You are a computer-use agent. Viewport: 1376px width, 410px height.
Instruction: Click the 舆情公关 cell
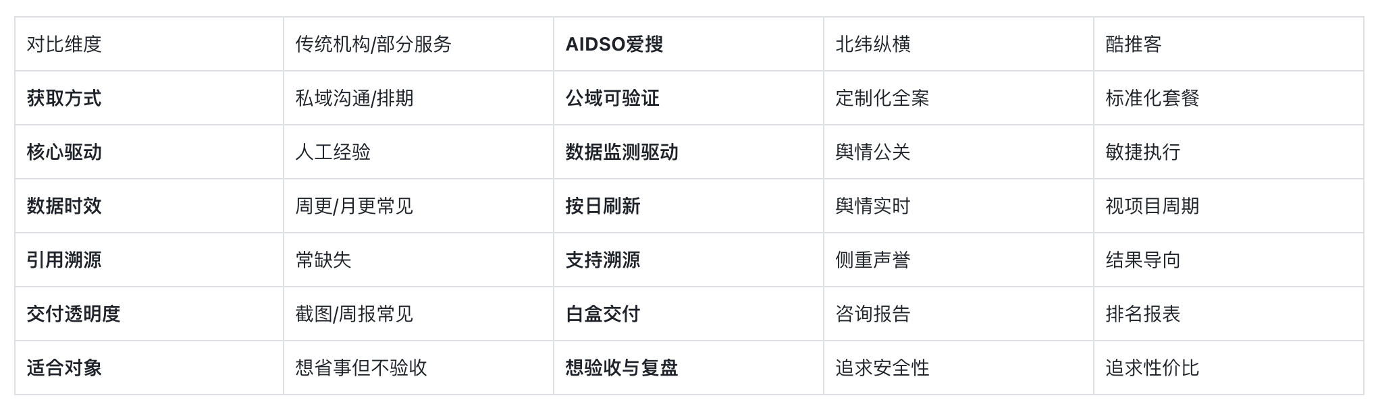click(x=959, y=152)
